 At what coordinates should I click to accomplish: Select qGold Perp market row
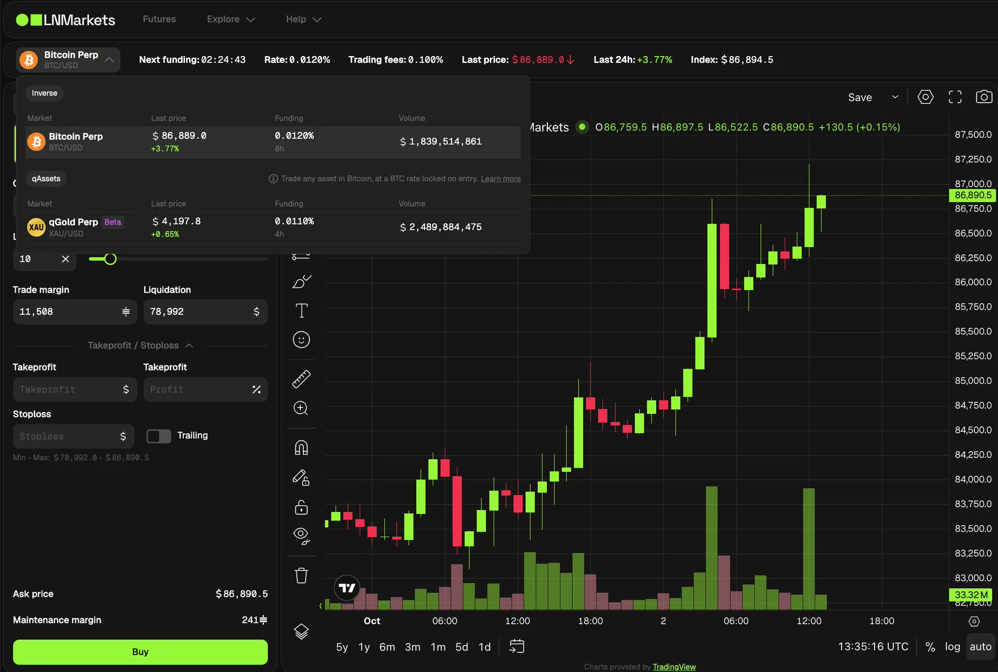273,227
